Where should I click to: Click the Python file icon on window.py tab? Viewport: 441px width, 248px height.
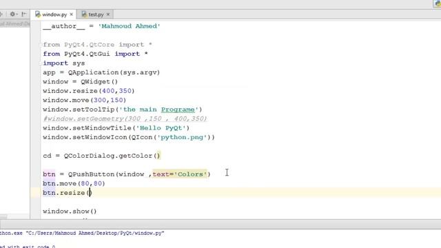coord(38,14)
